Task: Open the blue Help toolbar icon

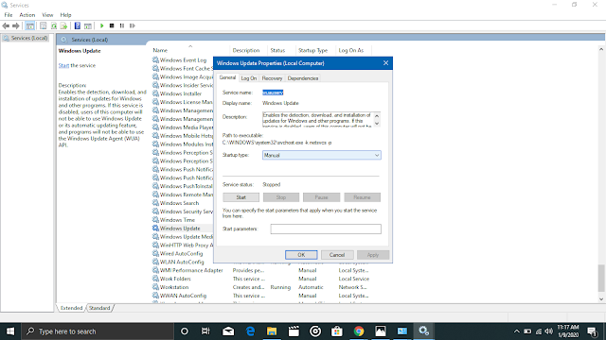Action: [78, 25]
